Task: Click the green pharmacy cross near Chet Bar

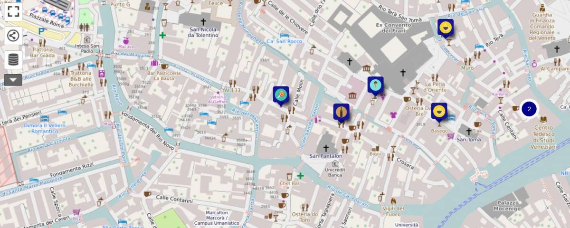Action: click(x=300, y=176)
